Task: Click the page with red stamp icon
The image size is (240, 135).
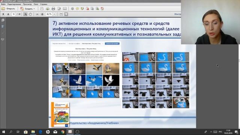Action: pyautogui.click(x=87, y=9)
